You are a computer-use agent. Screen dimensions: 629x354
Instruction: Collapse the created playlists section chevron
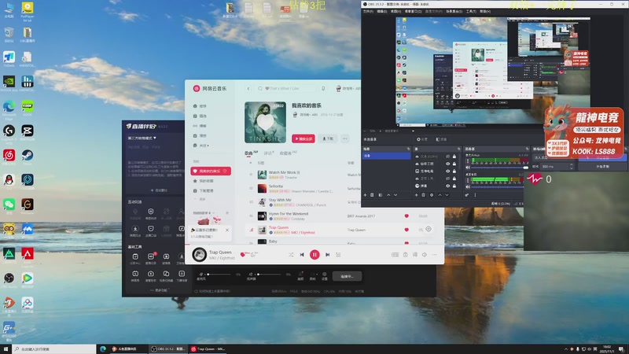click(x=213, y=212)
